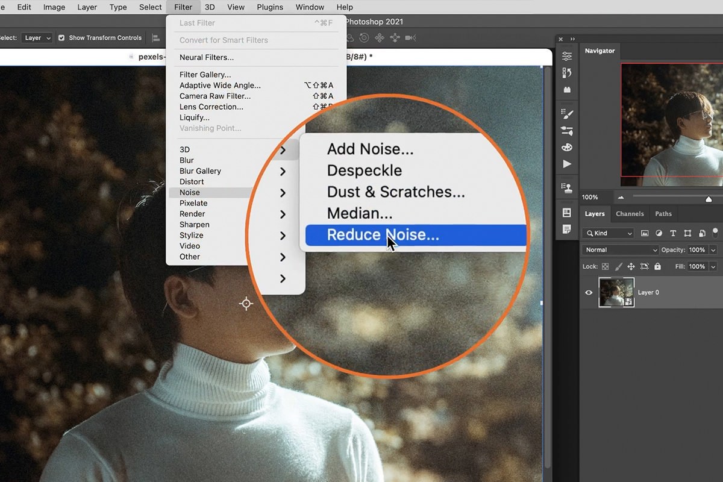This screenshot has width=723, height=482.
Task: Expand the Stylize submenu arrow
Action: click(x=283, y=236)
